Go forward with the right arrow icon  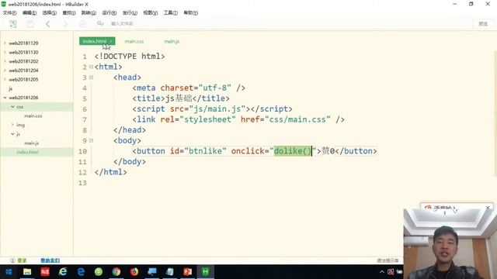[x=65, y=24]
